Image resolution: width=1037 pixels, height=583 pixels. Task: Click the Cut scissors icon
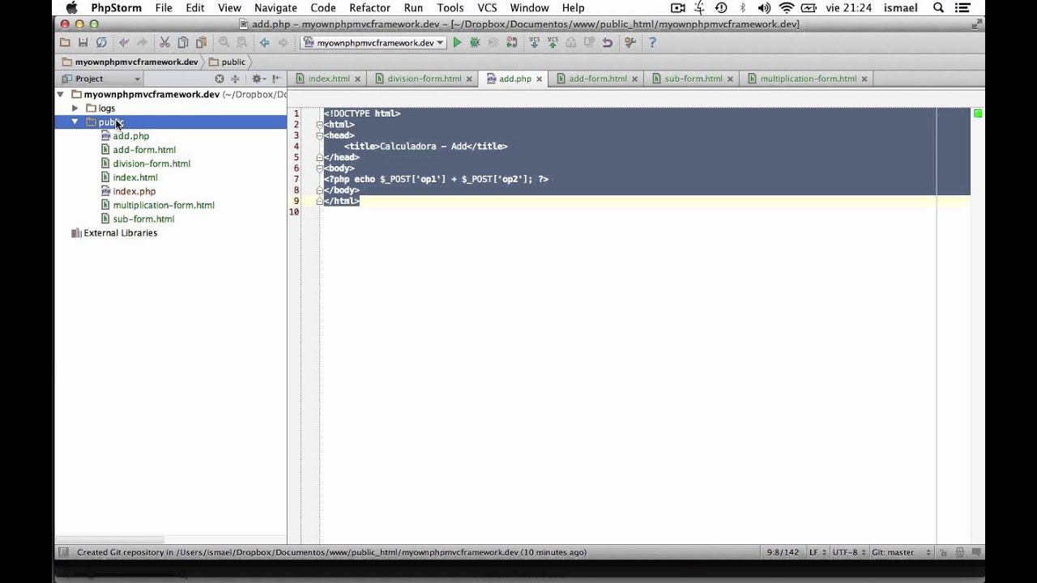tap(164, 42)
